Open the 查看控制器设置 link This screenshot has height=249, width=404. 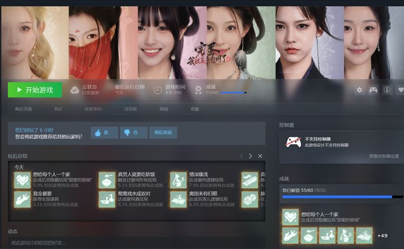tap(384, 156)
